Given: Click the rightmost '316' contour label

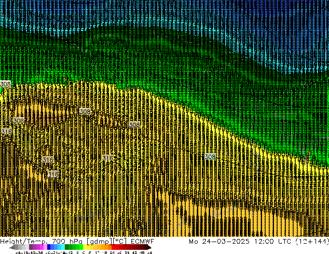Looking at the screenshot, I should click(x=107, y=158).
